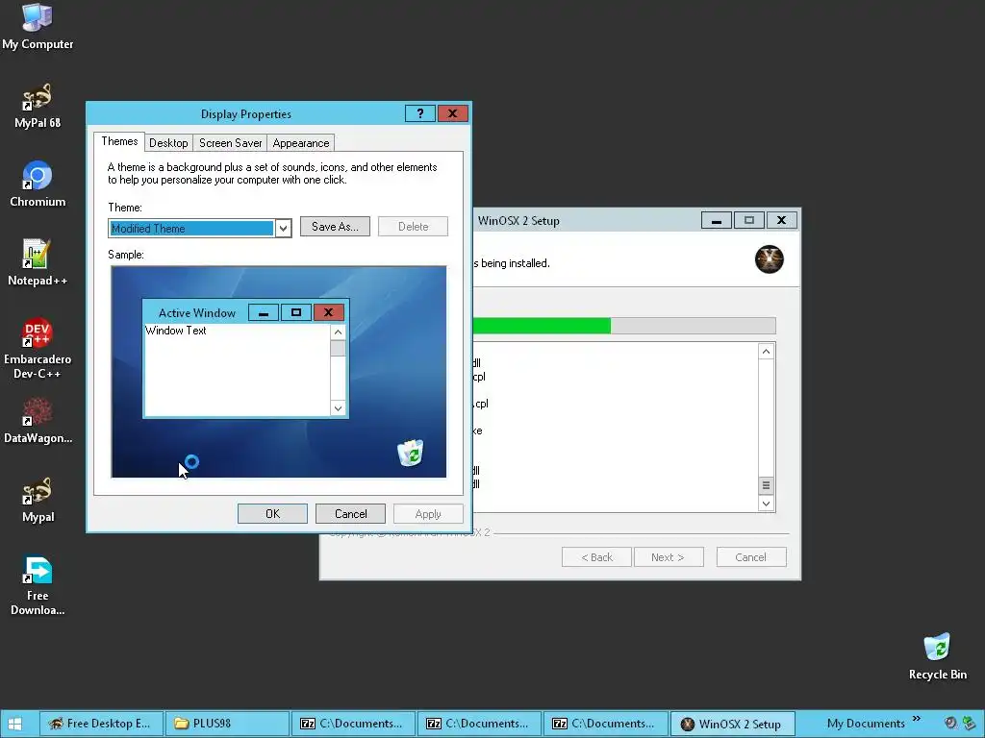Click the Save As... button
Screen dimensions: 985x738
click(335, 227)
